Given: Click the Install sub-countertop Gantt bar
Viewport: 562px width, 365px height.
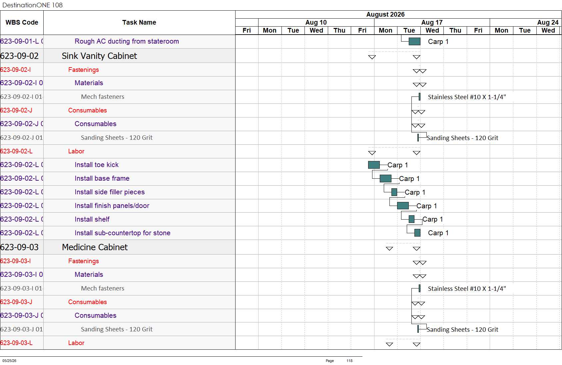Looking at the screenshot, I should click(x=417, y=233).
